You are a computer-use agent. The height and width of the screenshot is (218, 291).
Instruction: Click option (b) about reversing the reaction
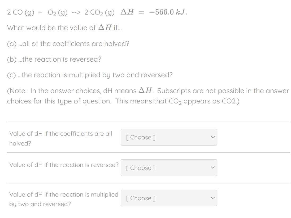click(54, 59)
